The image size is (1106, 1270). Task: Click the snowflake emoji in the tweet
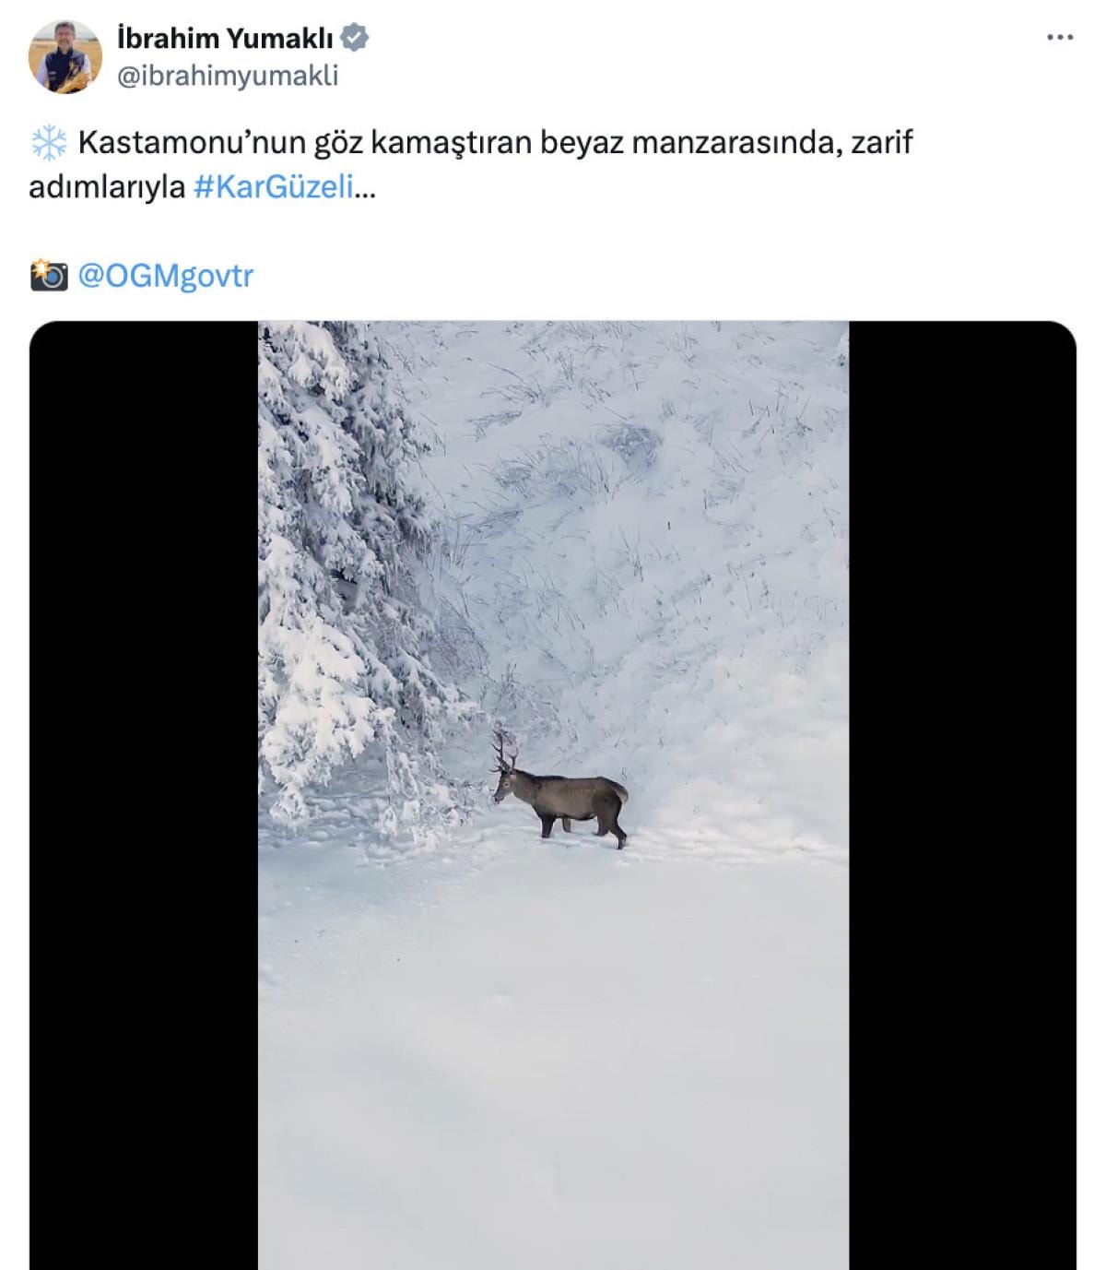(49, 143)
